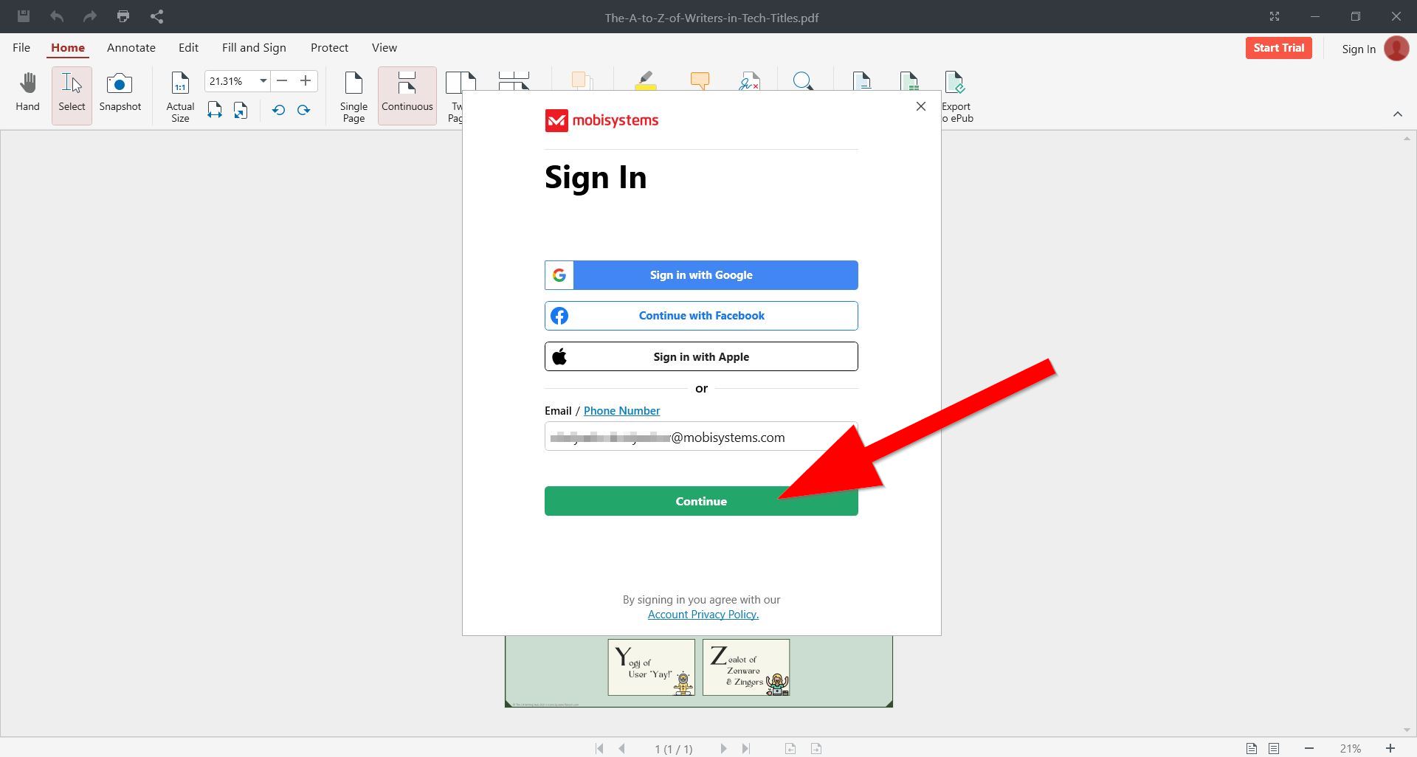Click the 21.31% zoom field
The image size is (1417, 757).
click(230, 80)
